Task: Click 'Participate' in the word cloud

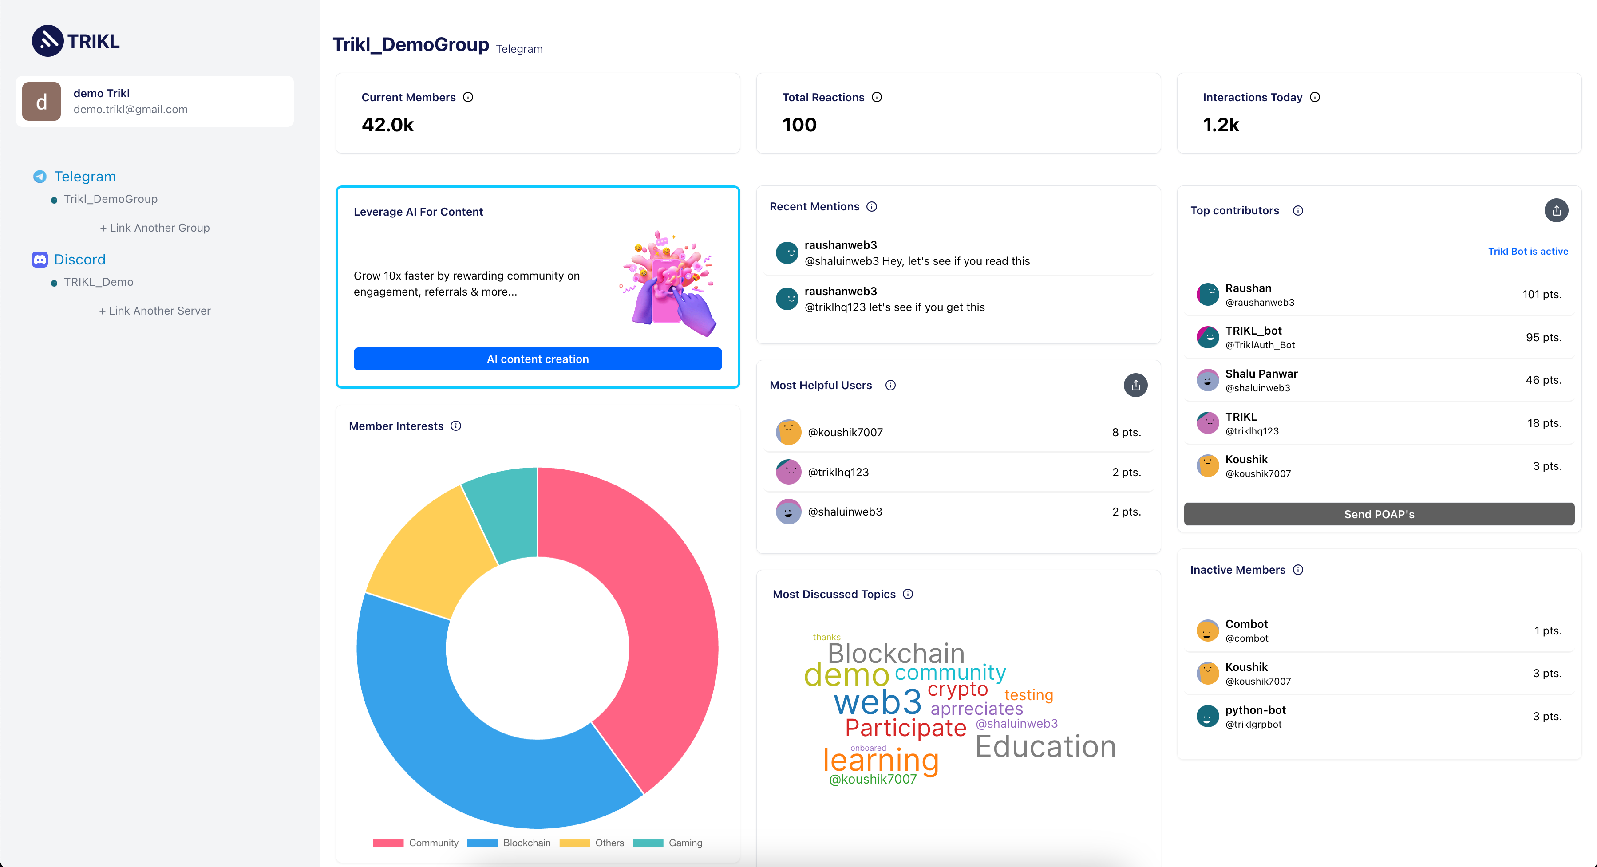Action: tap(906, 728)
